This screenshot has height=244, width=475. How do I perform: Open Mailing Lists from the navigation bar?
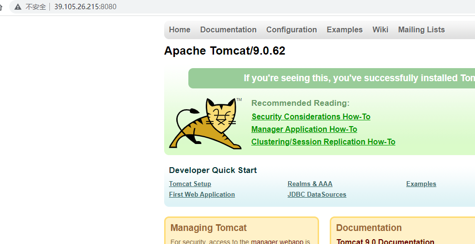click(x=421, y=29)
